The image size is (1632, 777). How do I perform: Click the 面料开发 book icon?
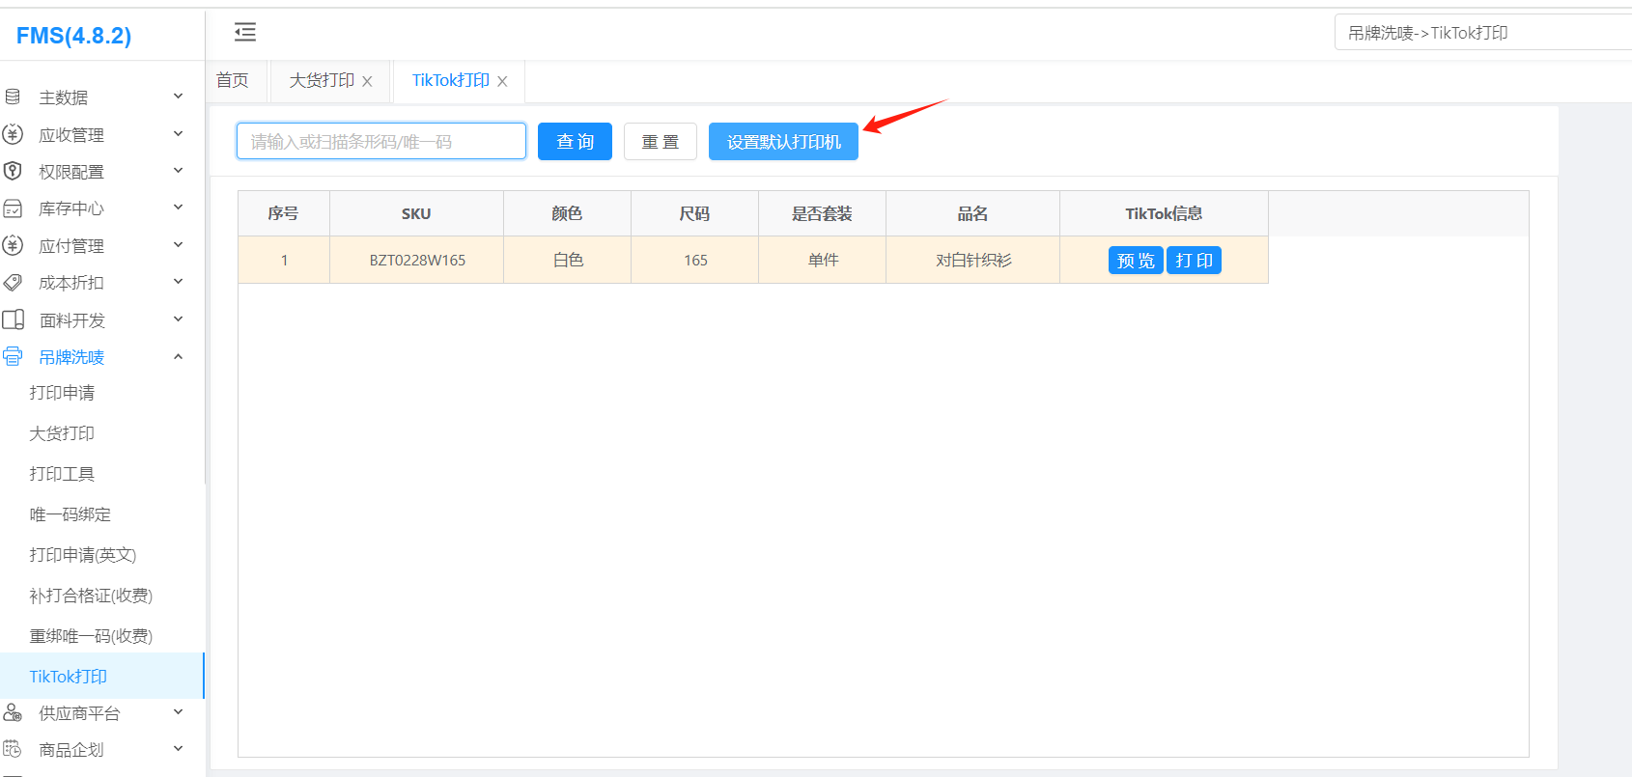coord(13,319)
